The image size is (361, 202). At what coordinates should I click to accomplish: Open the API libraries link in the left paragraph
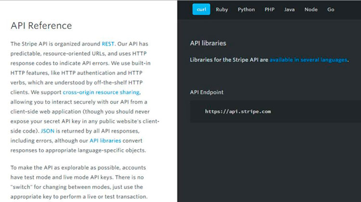pos(105,141)
